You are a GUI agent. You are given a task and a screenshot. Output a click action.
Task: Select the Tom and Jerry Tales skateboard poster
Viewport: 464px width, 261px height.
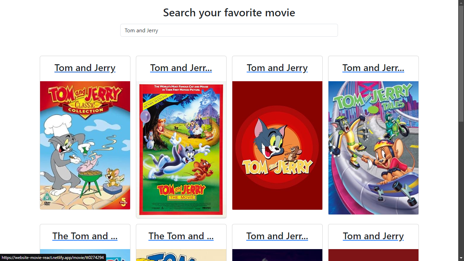click(x=373, y=147)
